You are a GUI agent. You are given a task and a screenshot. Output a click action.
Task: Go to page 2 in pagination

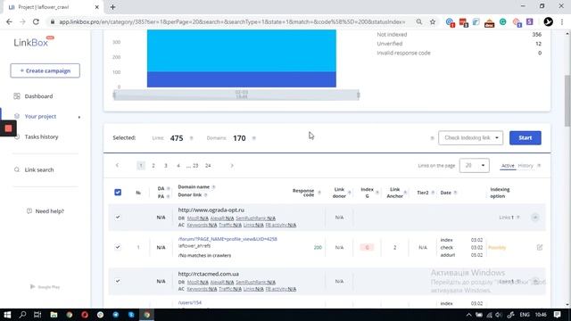[x=153, y=166]
